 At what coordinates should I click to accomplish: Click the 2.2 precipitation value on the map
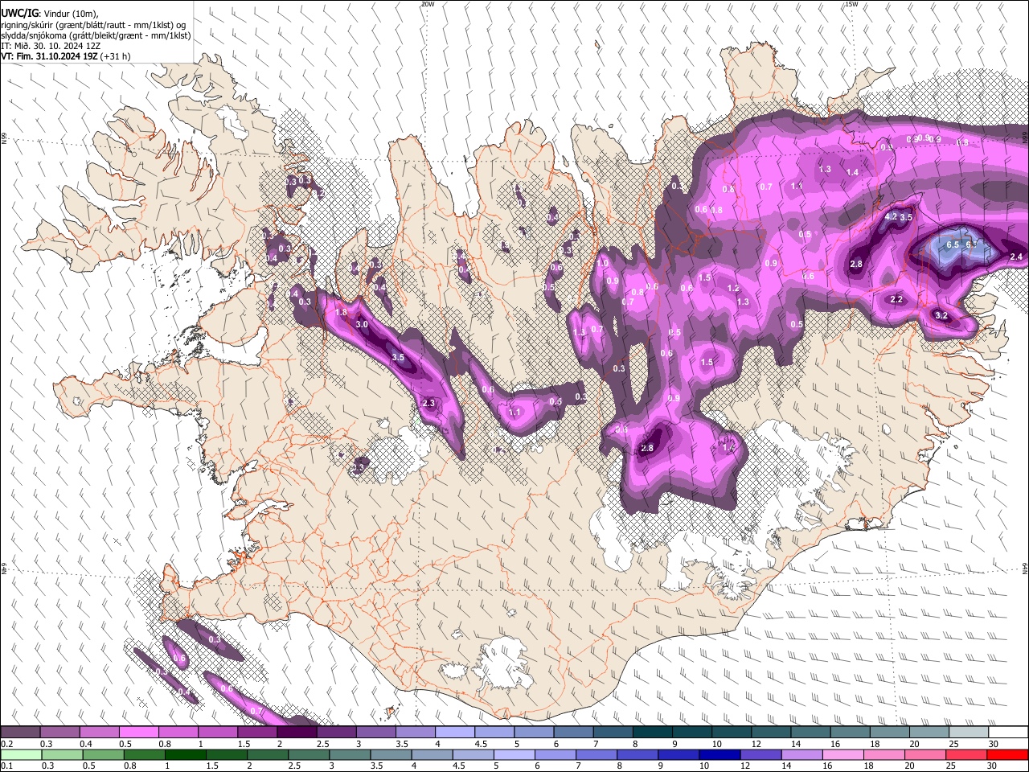pos(897,299)
